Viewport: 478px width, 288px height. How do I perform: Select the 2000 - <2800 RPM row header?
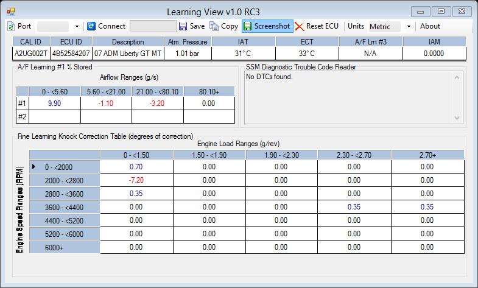tap(65, 180)
